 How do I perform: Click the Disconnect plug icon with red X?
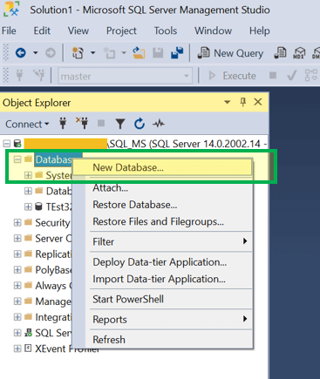click(82, 123)
